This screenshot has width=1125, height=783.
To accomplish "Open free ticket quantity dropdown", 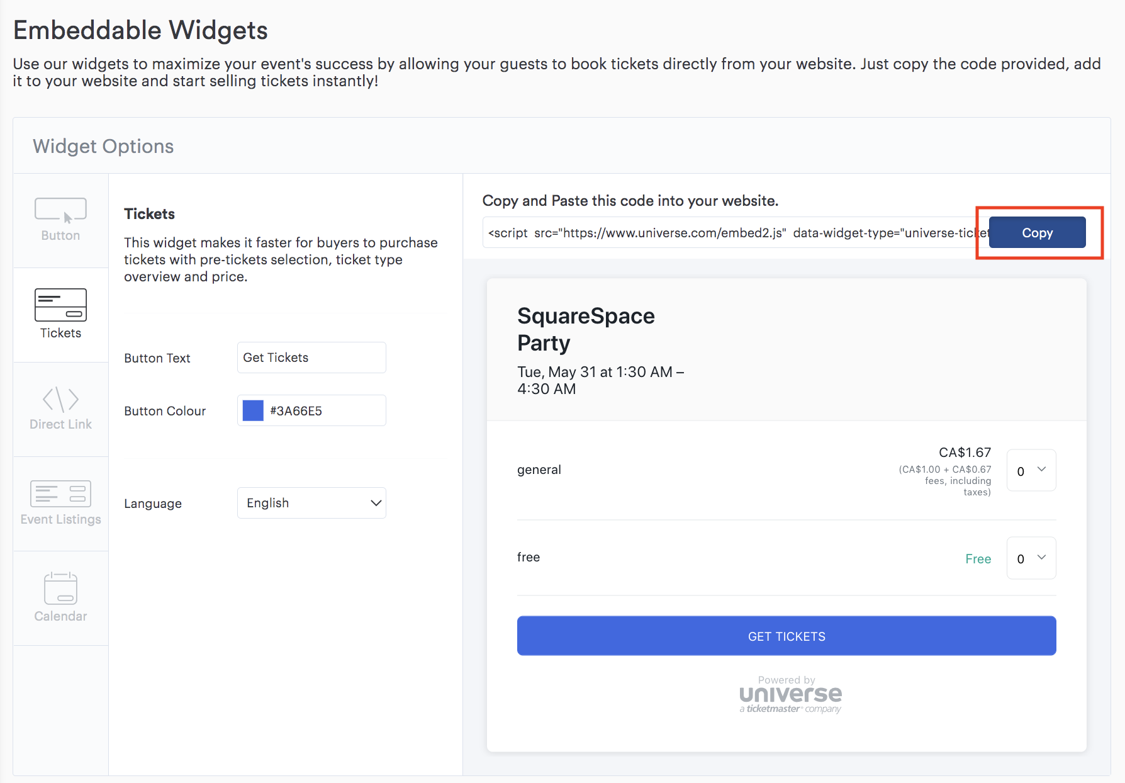I will coord(1031,558).
